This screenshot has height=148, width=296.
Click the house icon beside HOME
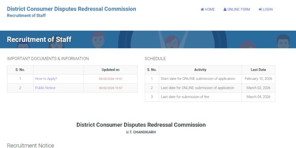point(202,10)
